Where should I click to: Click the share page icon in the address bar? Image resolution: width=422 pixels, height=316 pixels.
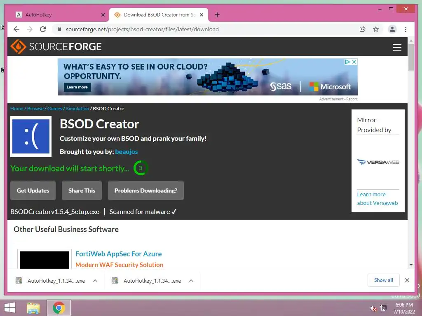point(363,29)
